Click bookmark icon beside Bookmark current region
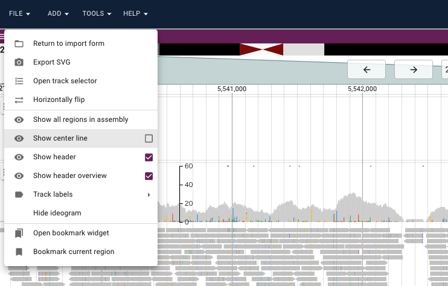The width and height of the screenshot is (448, 286). pyautogui.click(x=19, y=252)
